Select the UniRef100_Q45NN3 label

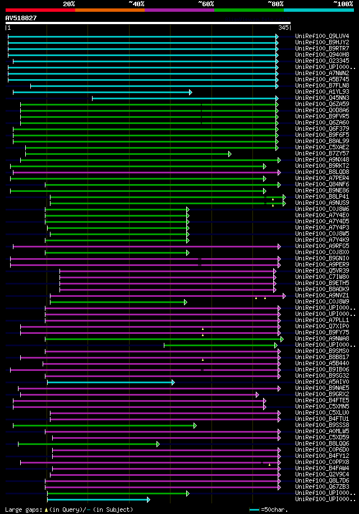click(322, 98)
